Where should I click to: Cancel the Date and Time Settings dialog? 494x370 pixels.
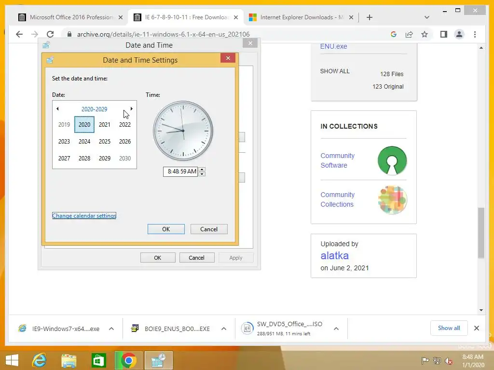click(209, 229)
